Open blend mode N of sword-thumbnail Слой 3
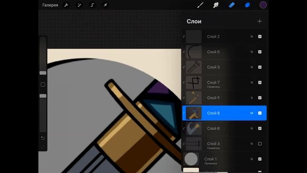Image resolution: width=307 pixels, height=173 pixels. (251, 67)
